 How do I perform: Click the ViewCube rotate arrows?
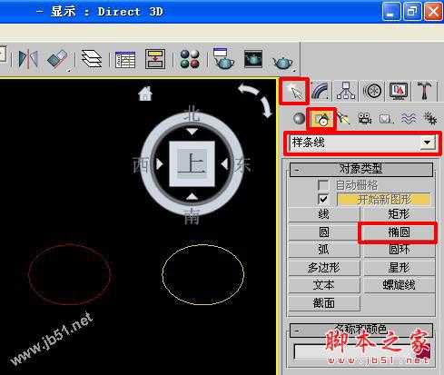256,101
